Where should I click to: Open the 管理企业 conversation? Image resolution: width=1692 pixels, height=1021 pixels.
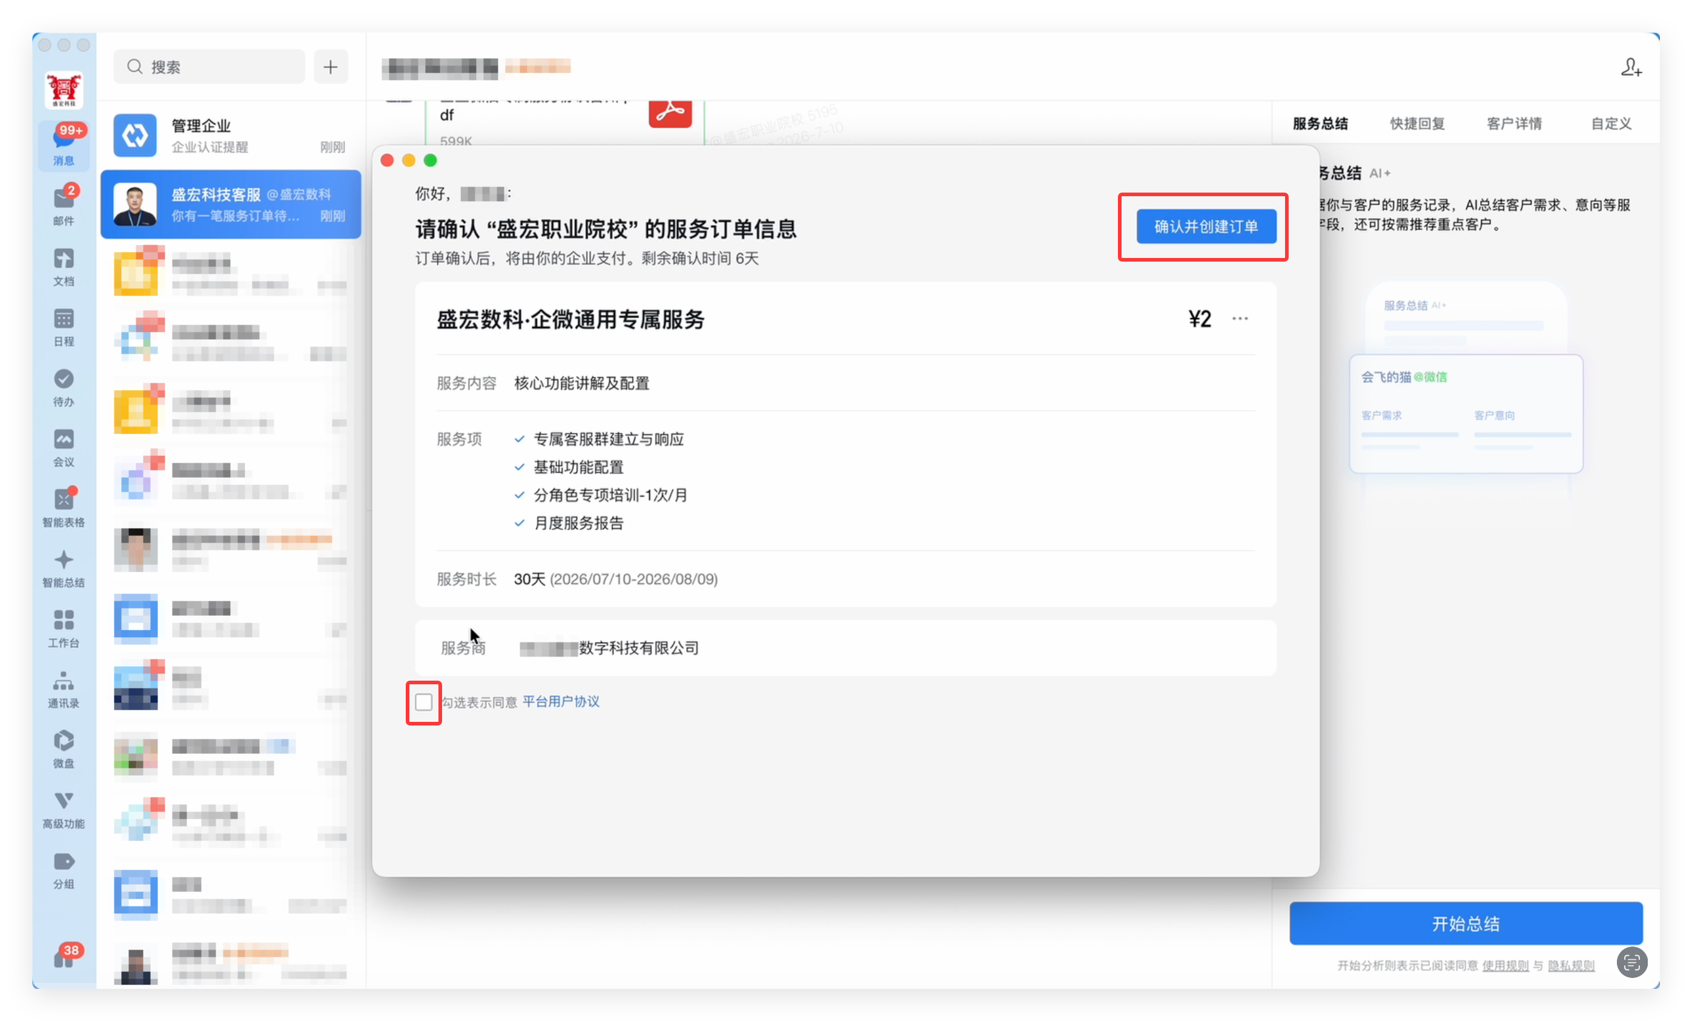pyautogui.click(x=231, y=135)
